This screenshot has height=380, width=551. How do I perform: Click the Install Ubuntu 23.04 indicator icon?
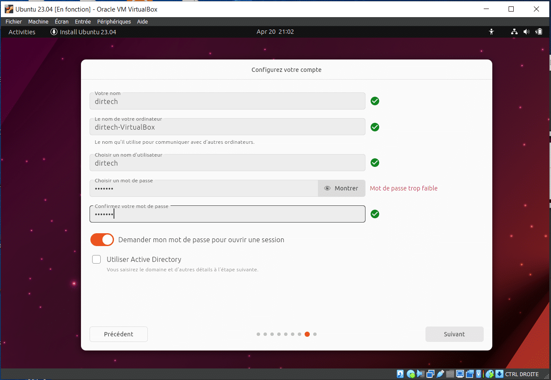pos(54,32)
